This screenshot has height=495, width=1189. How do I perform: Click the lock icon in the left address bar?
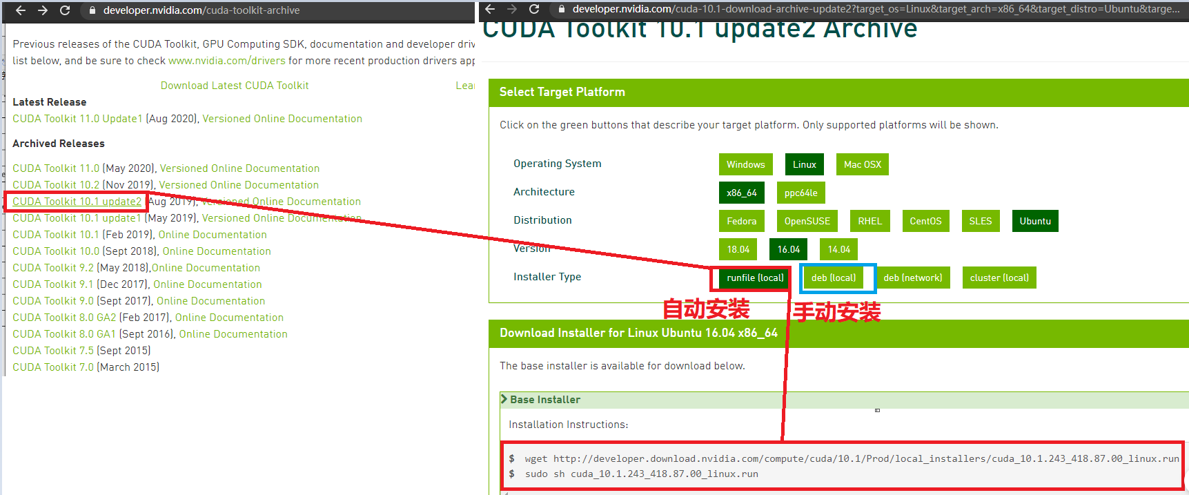point(92,10)
